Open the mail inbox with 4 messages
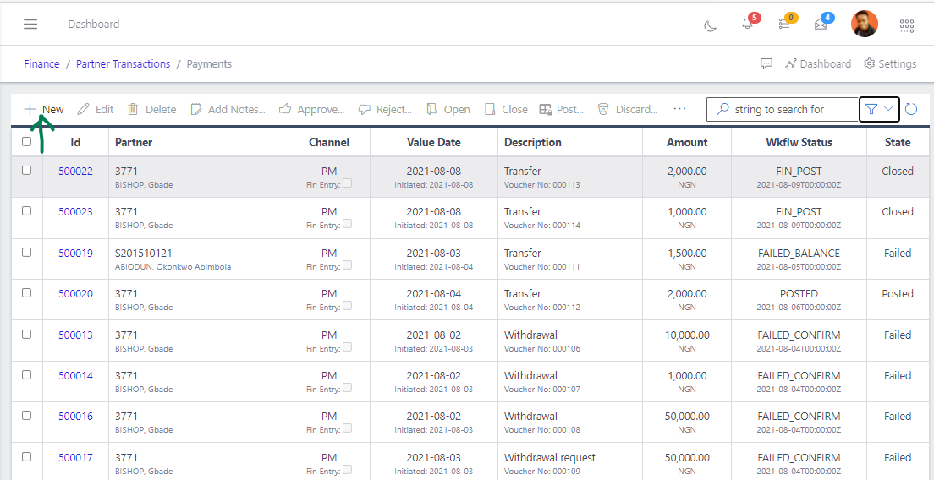Image resolution: width=934 pixels, height=480 pixels. [821, 24]
